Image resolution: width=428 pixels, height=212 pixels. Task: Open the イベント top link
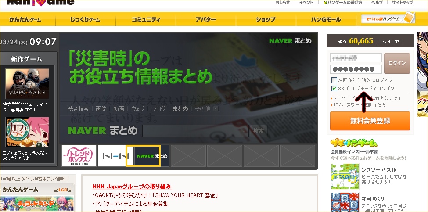tap(306, 3)
